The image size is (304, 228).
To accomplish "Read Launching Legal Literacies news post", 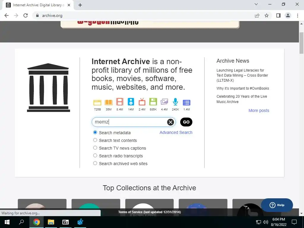I will (242, 75).
